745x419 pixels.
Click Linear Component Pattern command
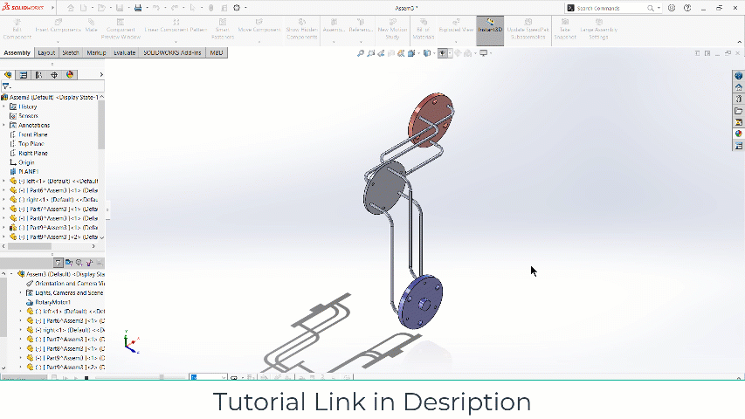point(176,26)
